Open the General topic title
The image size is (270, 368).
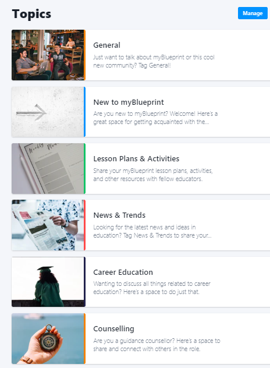click(x=106, y=45)
